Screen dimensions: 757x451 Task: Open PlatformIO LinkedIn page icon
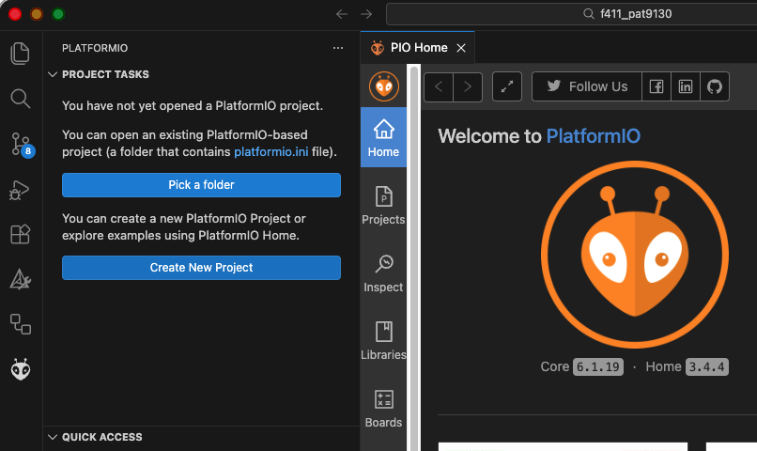[x=686, y=86]
